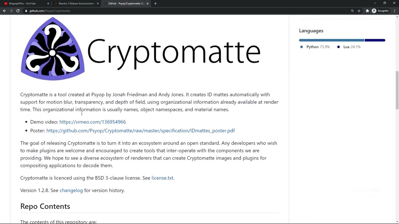Close the MographPlus YouTube tab
399x224 pixels.
[x=48, y=3]
